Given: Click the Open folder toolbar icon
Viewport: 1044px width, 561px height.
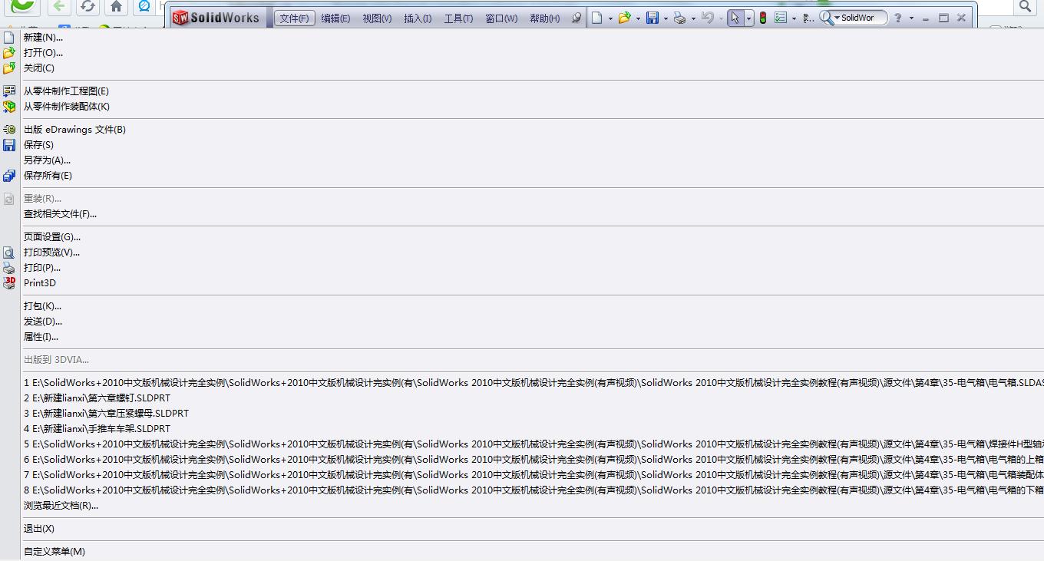Looking at the screenshot, I should (x=624, y=18).
